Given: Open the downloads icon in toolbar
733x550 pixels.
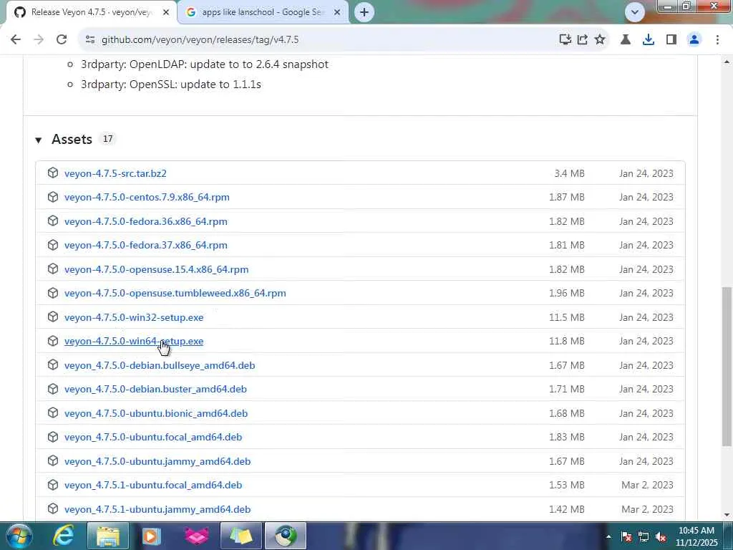Looking at the screenshot, I should tap(649, 40).
